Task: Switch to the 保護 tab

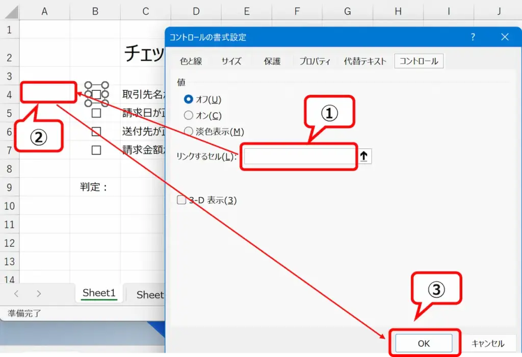Action: pyautogui.click(x=272, y=61)
